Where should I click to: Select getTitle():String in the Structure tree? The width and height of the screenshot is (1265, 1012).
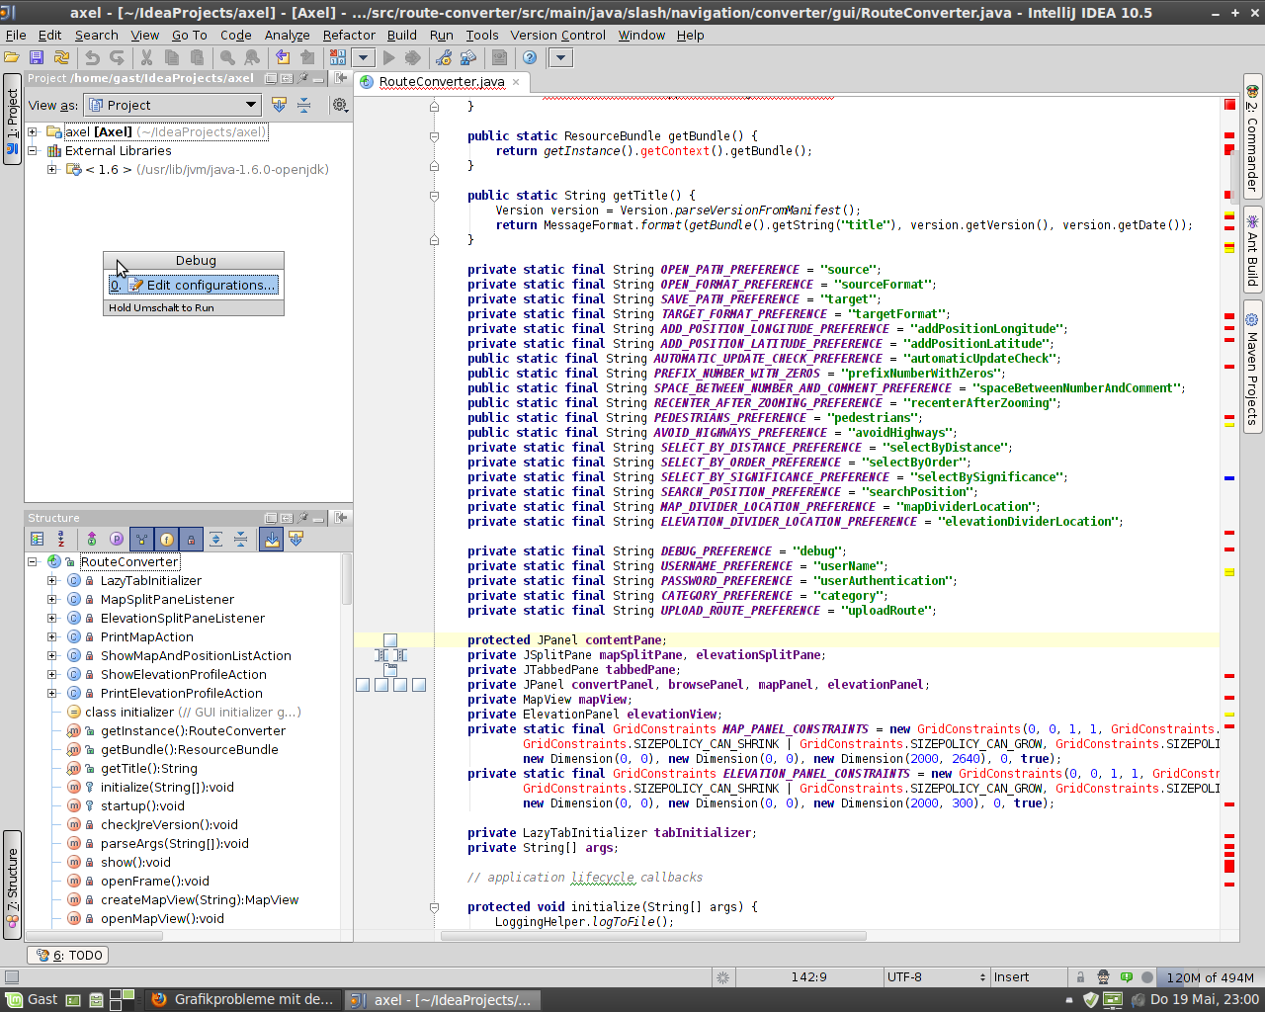tap(148, 768)
